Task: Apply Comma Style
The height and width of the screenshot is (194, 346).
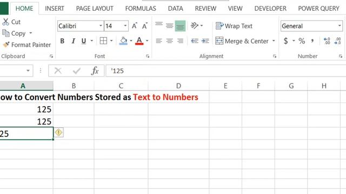Action: coord(312,41)
